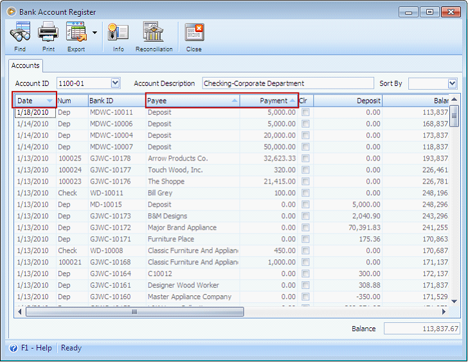Image resolution: width=468 pixels, height=362 pixels.
Task: Sort by Date column header
Action: coord(35,101)
